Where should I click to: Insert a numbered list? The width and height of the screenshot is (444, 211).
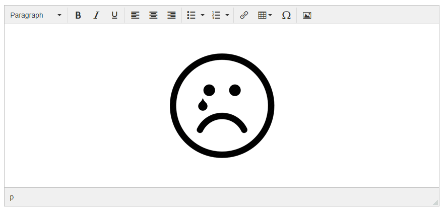click(x=217, y=15)
